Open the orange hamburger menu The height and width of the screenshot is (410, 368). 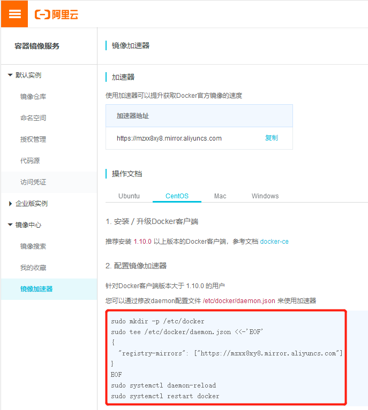pyautogui.click(x=14, y=14)
